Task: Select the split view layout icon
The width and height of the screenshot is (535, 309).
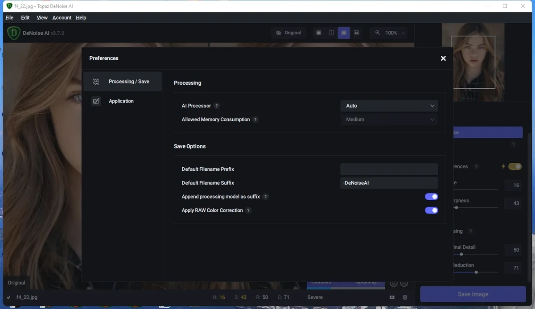Action: (x=331, y=33)
